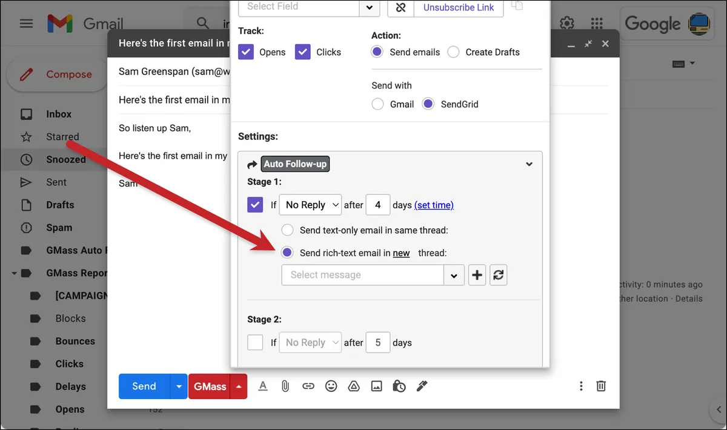Click the copy icon next to Unsubscribe Link

pyautogui.click(x=517, y=5)
